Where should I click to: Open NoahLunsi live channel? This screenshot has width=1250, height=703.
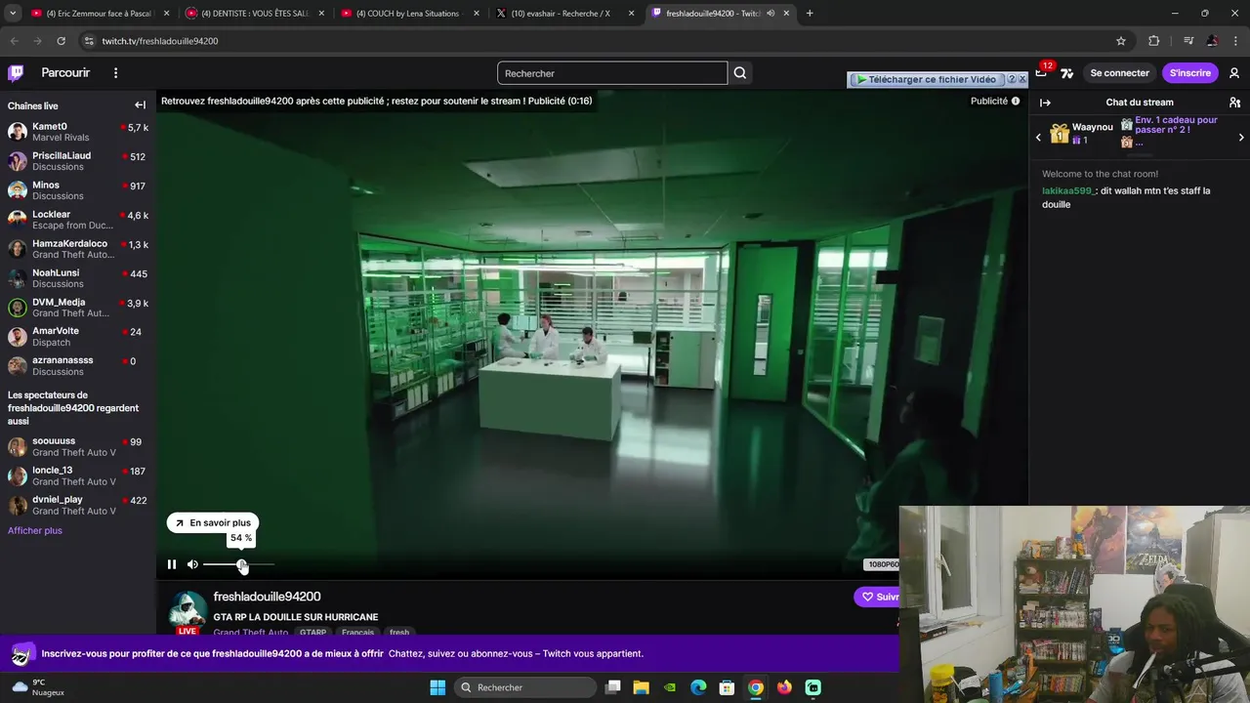(78, 278)
